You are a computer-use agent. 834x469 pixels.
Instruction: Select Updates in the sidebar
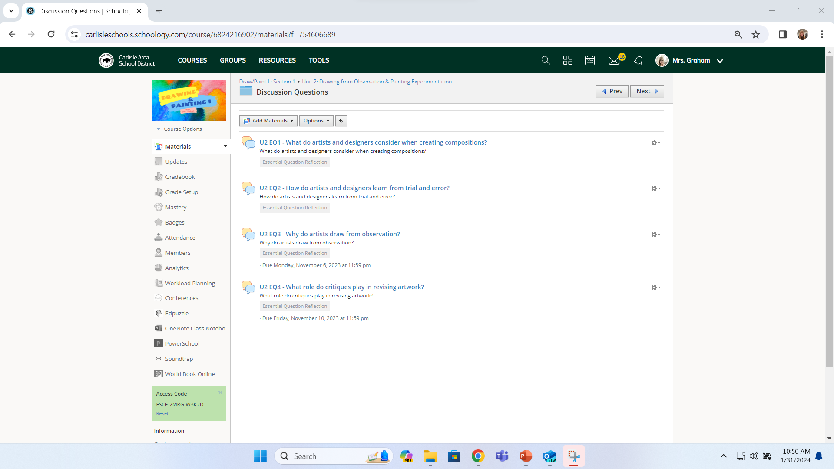tap(176, 162)
